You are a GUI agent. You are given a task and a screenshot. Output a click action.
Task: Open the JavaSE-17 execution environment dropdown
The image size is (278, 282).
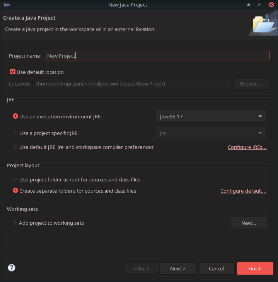click(x=211, y=116)
